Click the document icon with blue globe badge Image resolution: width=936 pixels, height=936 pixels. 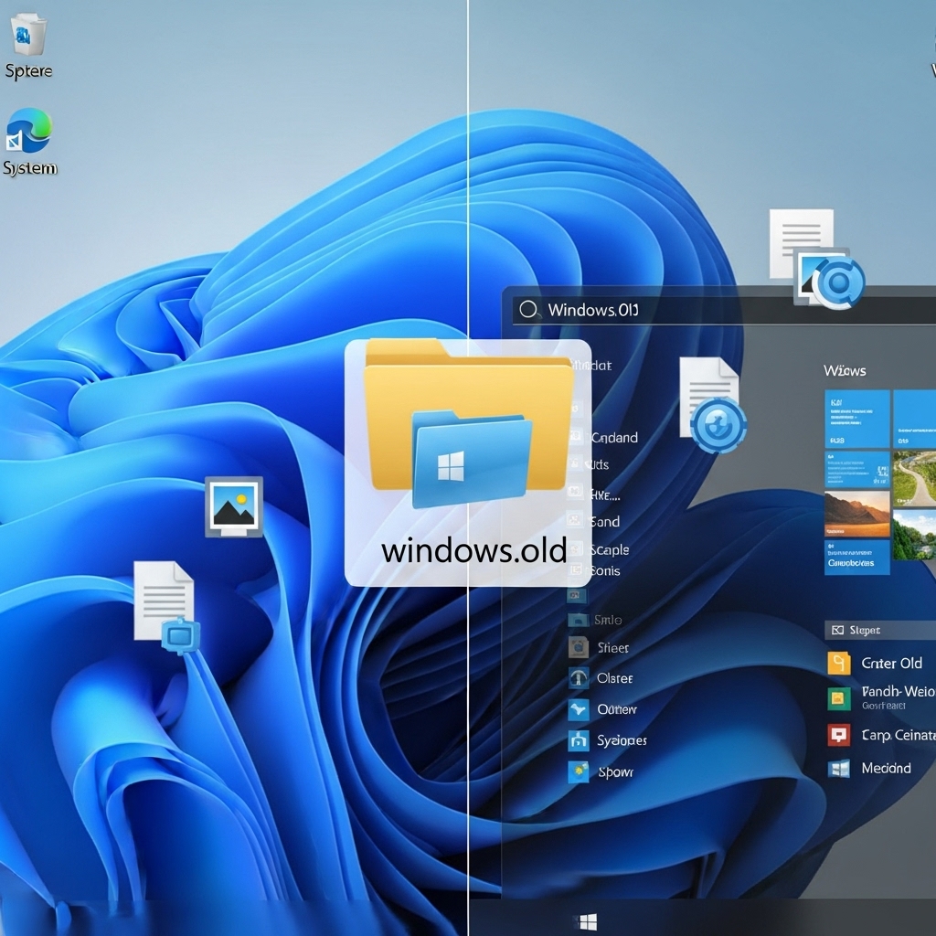coord(712,405)
